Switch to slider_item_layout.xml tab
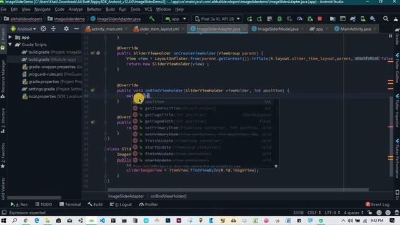The width and height of the screenshot is (400, 225). coord(159,29)
